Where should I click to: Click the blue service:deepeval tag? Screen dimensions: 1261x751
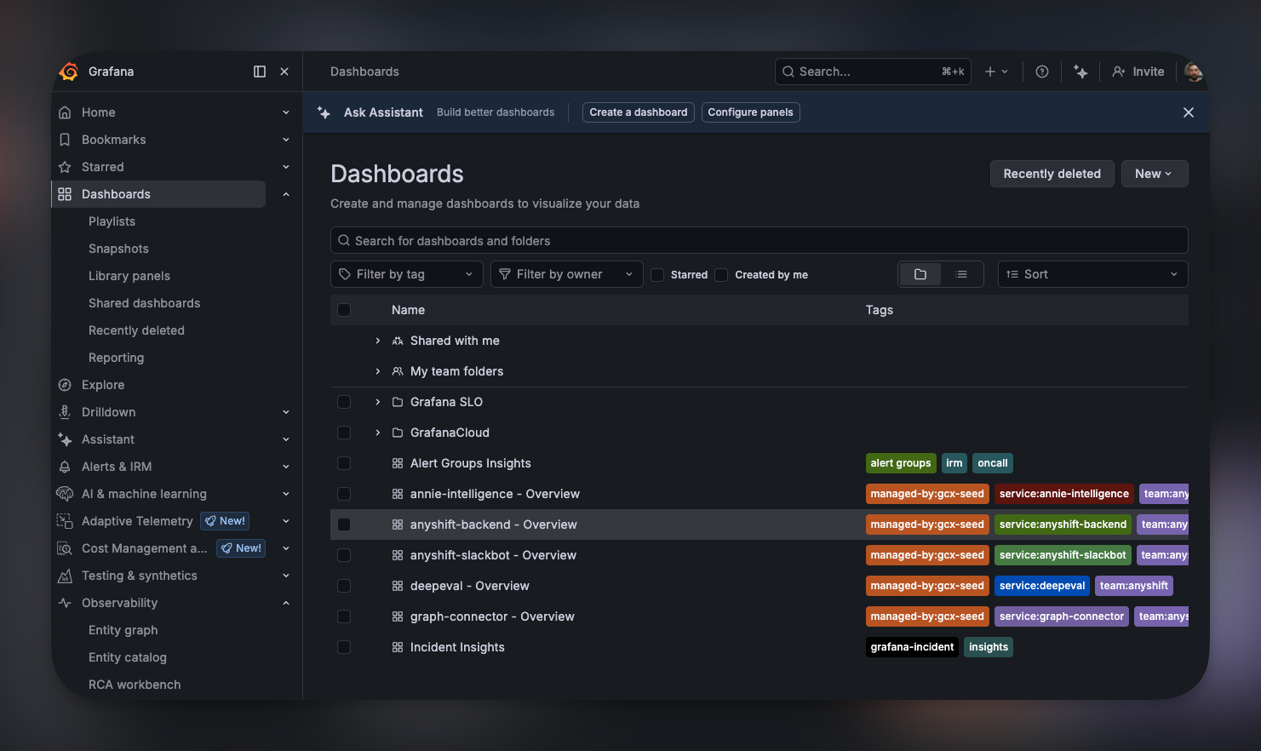pyautogui.click(x=1042, y=586)
